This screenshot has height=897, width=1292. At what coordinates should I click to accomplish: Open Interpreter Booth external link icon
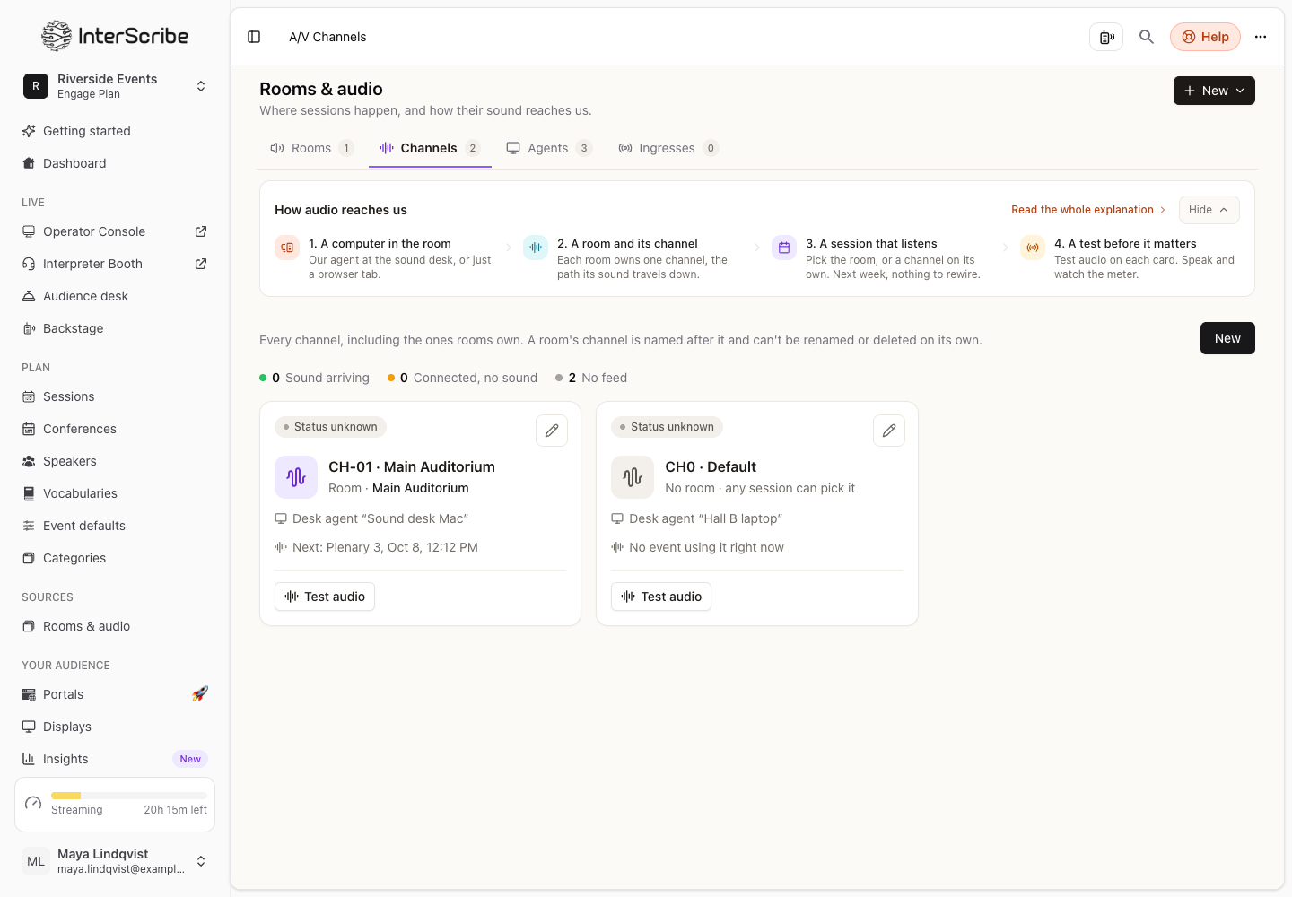click(x=201, y=264)
